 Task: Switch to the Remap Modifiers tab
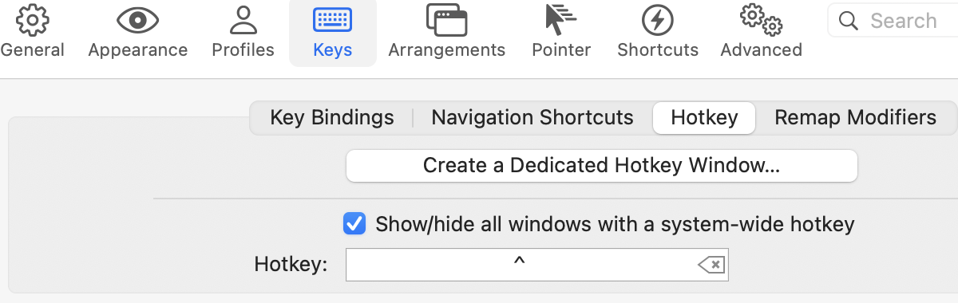pyautogui.click(x=855, y=118)
